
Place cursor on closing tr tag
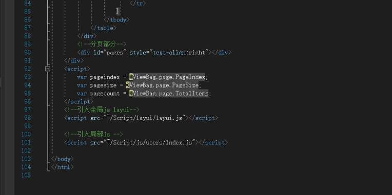(x=138, y=4)
